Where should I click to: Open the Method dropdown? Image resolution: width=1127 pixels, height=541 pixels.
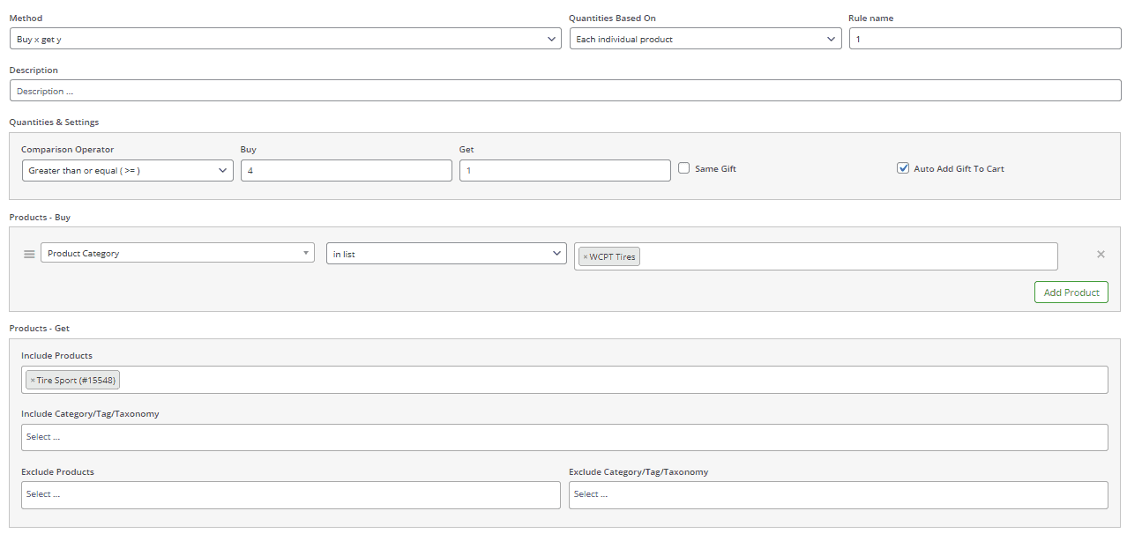coord(285,39)
